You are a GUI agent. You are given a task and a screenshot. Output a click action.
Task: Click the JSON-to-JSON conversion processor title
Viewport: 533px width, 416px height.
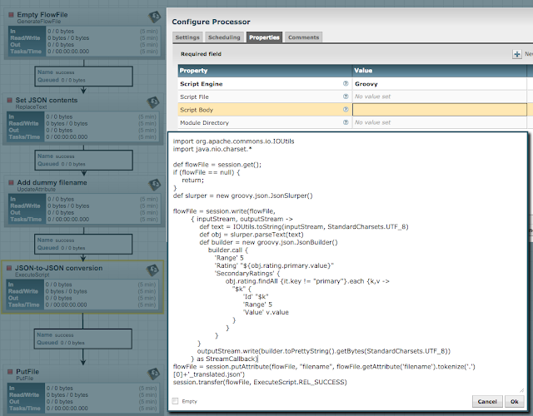(58, 268)
